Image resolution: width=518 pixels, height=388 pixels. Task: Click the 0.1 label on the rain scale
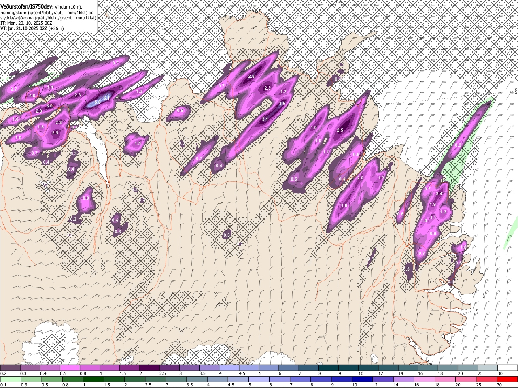point(3,385)
